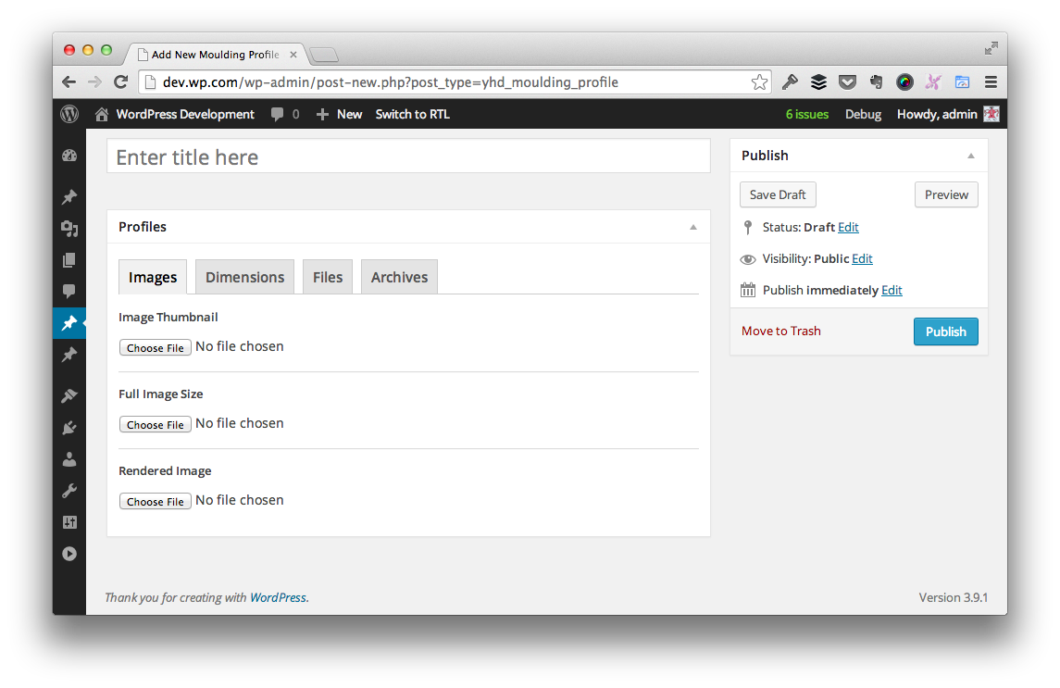Collapse the Profiles panel arrow

point(693,227)
